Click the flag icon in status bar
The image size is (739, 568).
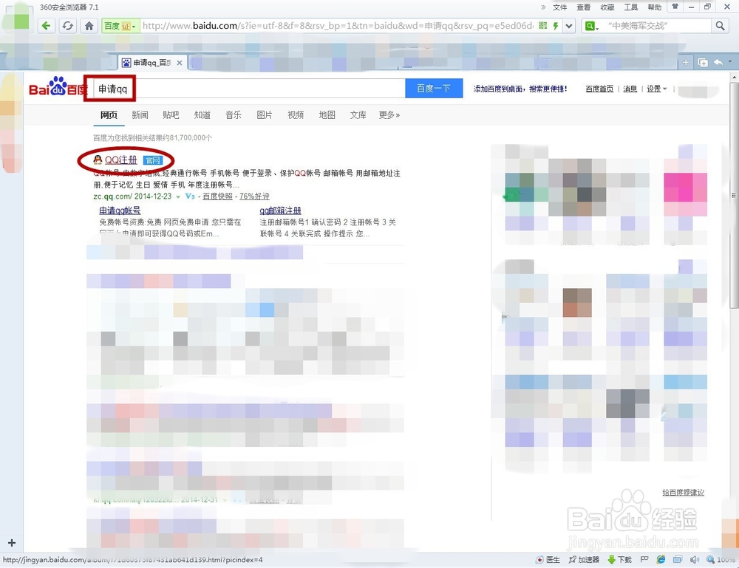pos(644,560)
